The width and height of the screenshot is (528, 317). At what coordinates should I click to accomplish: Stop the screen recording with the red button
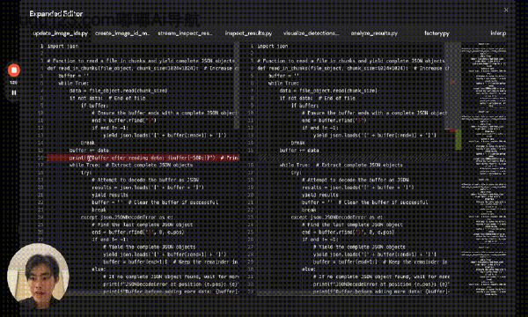click(14, 70)
